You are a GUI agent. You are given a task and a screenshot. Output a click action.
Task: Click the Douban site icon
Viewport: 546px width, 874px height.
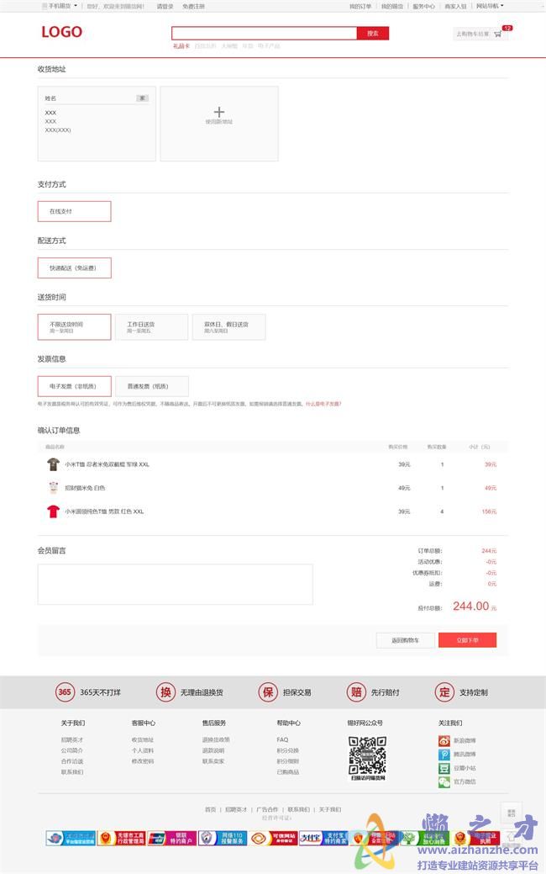(444, 768)
